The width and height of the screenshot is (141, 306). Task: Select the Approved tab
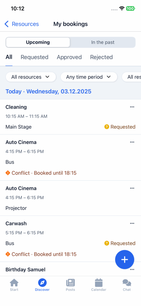[x=69, y=57]
